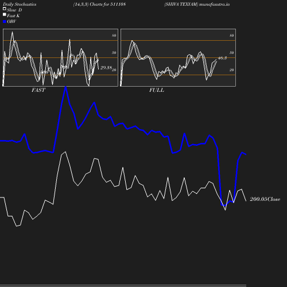Click the blue OBV line peak

(65, 87)
